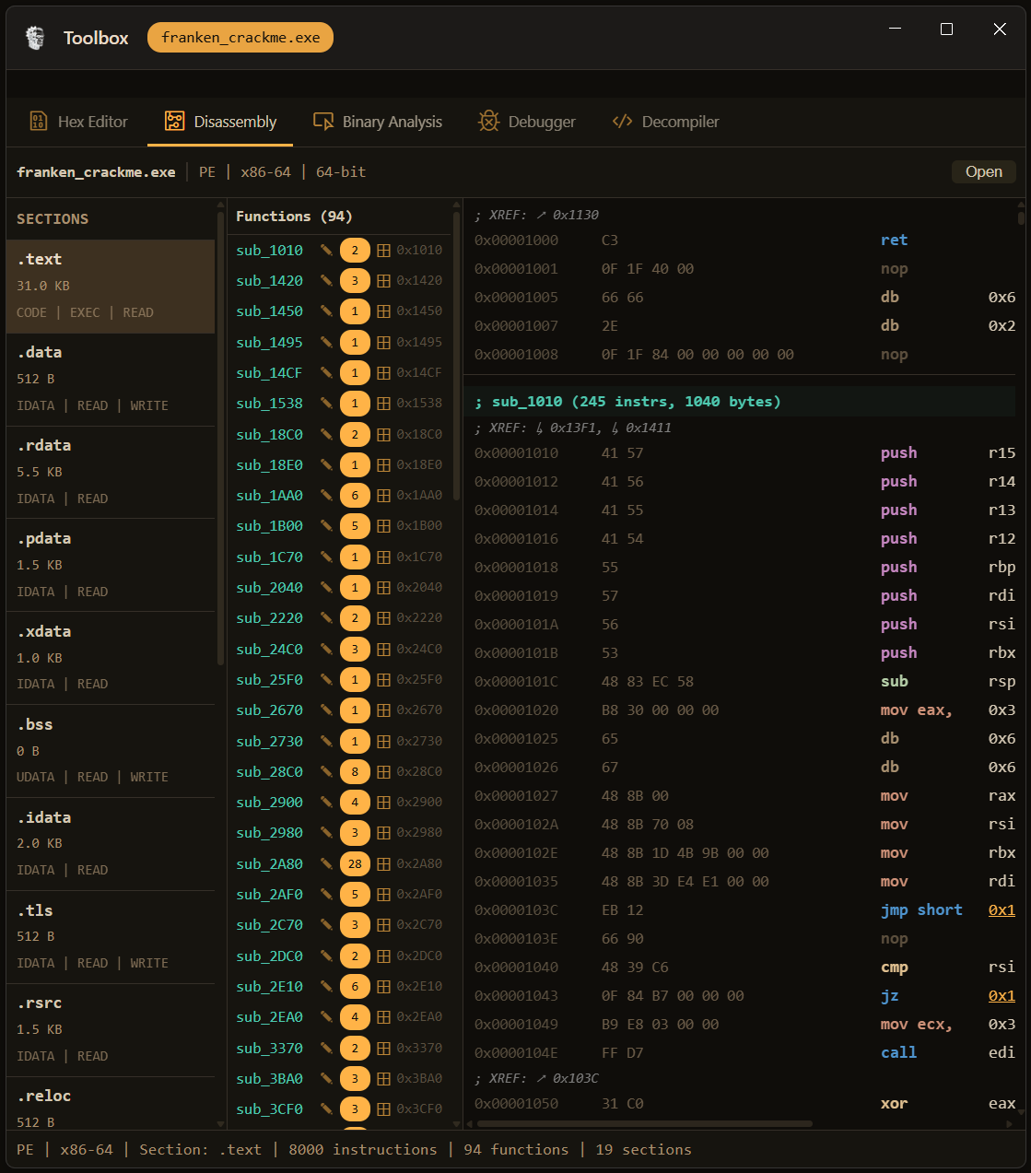Image resolution: width=1031 pixels, height=1173 pixels.
Task: Select the .rsrc section
Action: pyautogui.click(x=111, y=1030)
